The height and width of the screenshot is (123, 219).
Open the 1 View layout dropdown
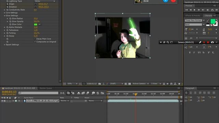[x=156, y=84]
